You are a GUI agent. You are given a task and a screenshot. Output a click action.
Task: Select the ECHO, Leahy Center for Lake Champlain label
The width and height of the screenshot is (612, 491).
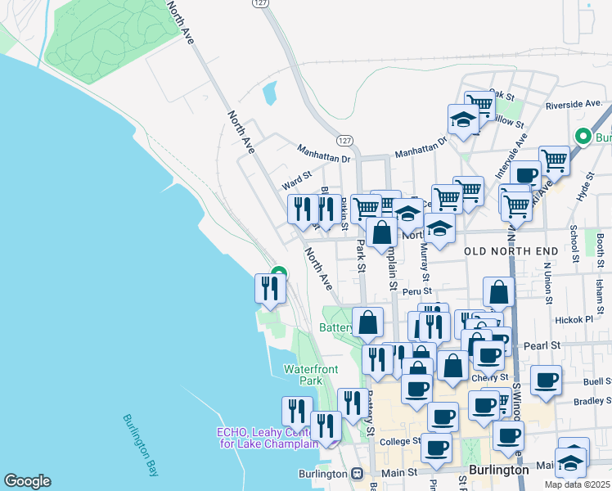(268, 438)
